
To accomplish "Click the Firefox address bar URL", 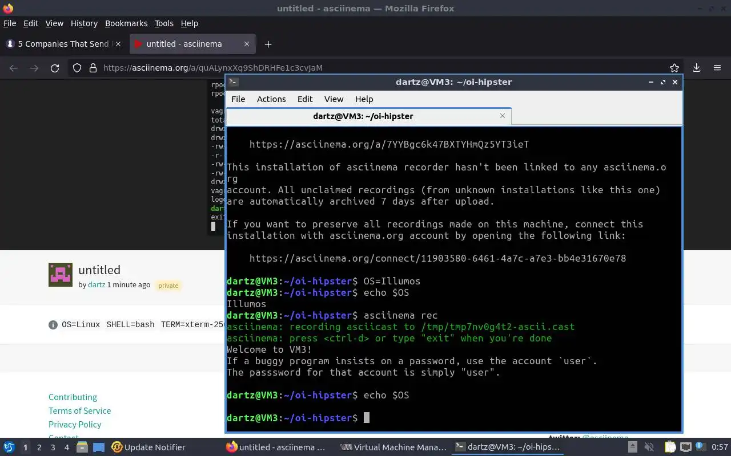I will click(213, 68).
